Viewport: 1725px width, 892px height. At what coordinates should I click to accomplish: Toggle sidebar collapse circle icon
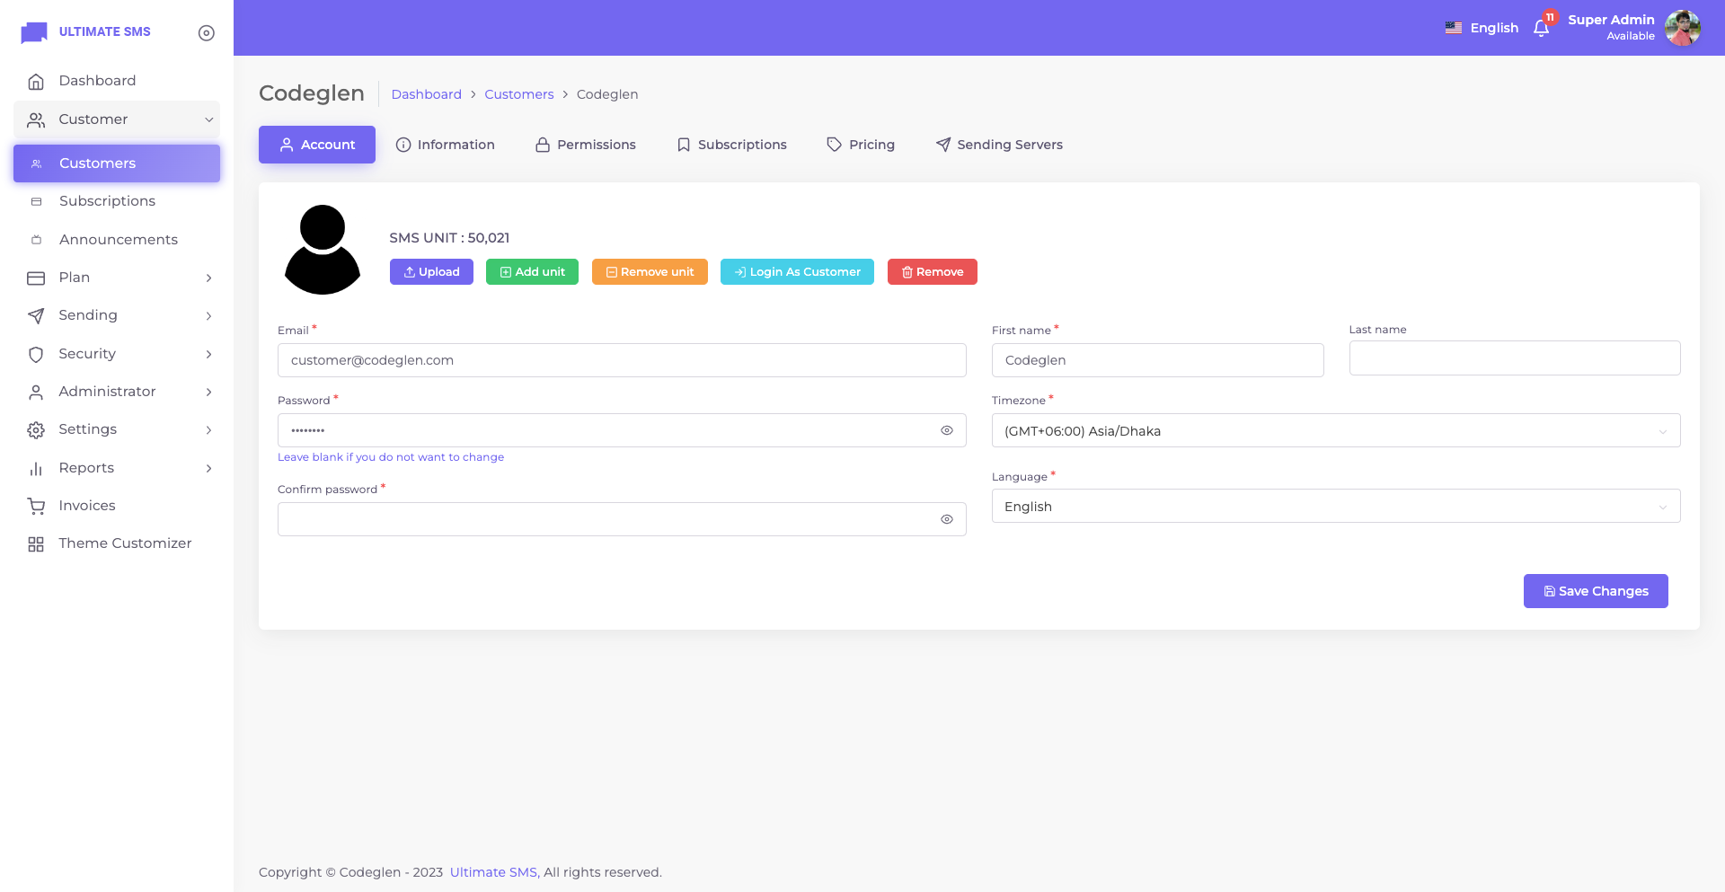click(x=206, y=33)
